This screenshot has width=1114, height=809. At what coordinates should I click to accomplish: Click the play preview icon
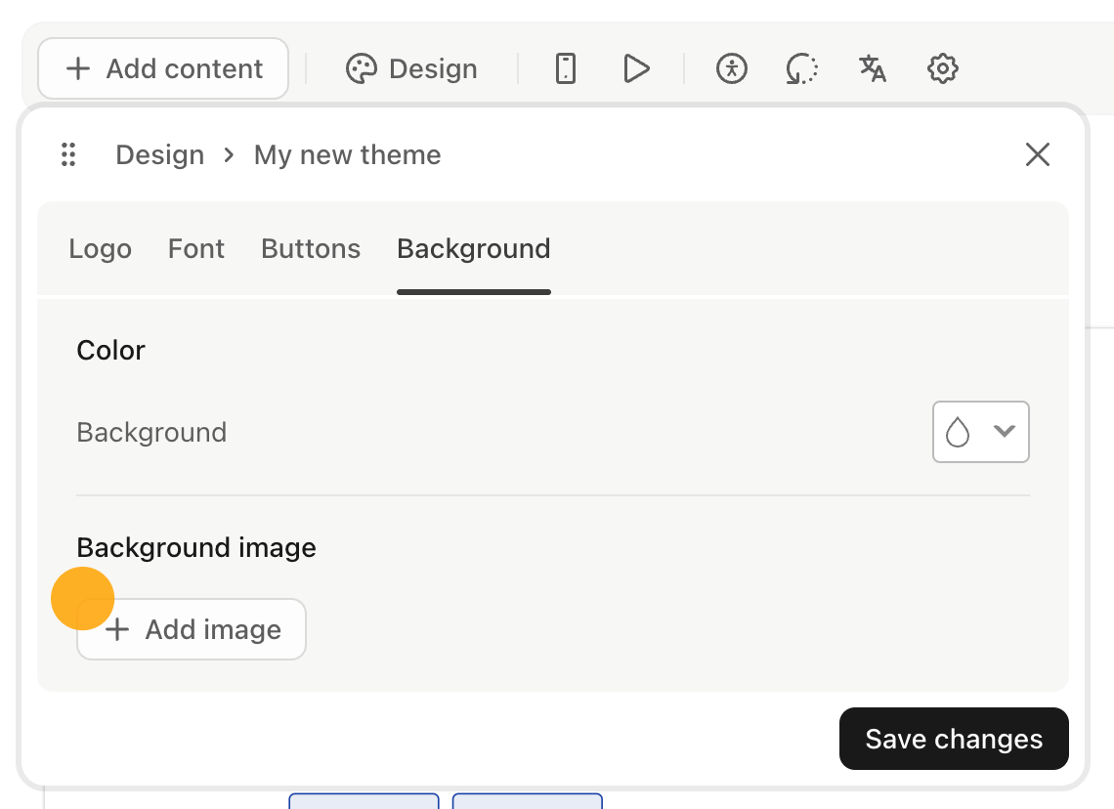tap(636, 68)
